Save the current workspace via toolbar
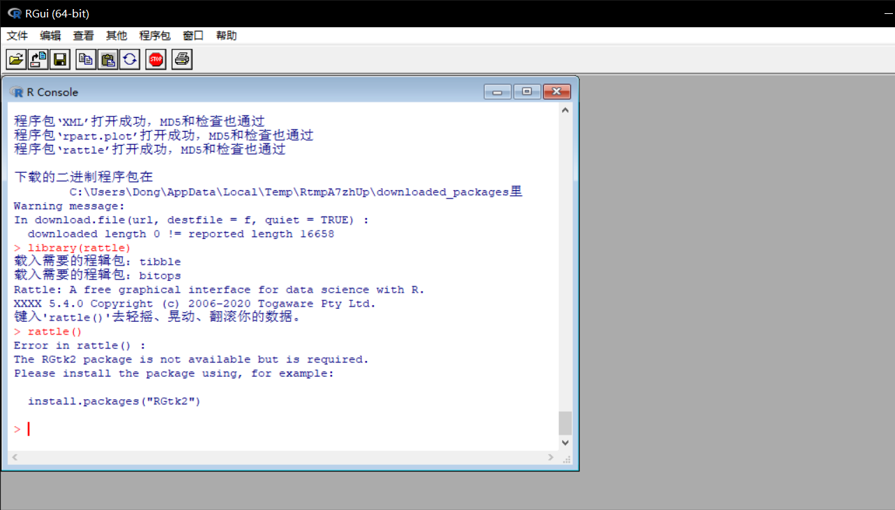This screenshot has height=510, width=895. 60,59
